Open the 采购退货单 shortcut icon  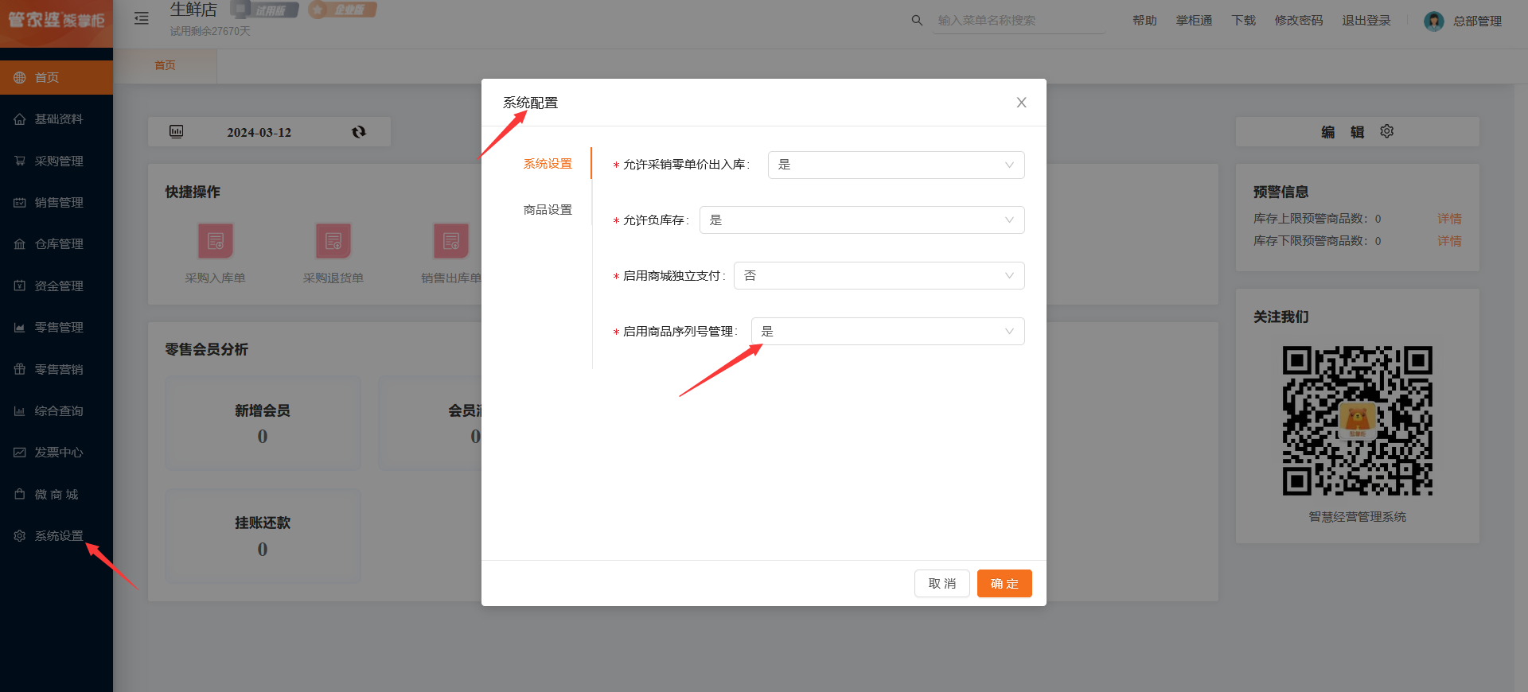point(333,241)
